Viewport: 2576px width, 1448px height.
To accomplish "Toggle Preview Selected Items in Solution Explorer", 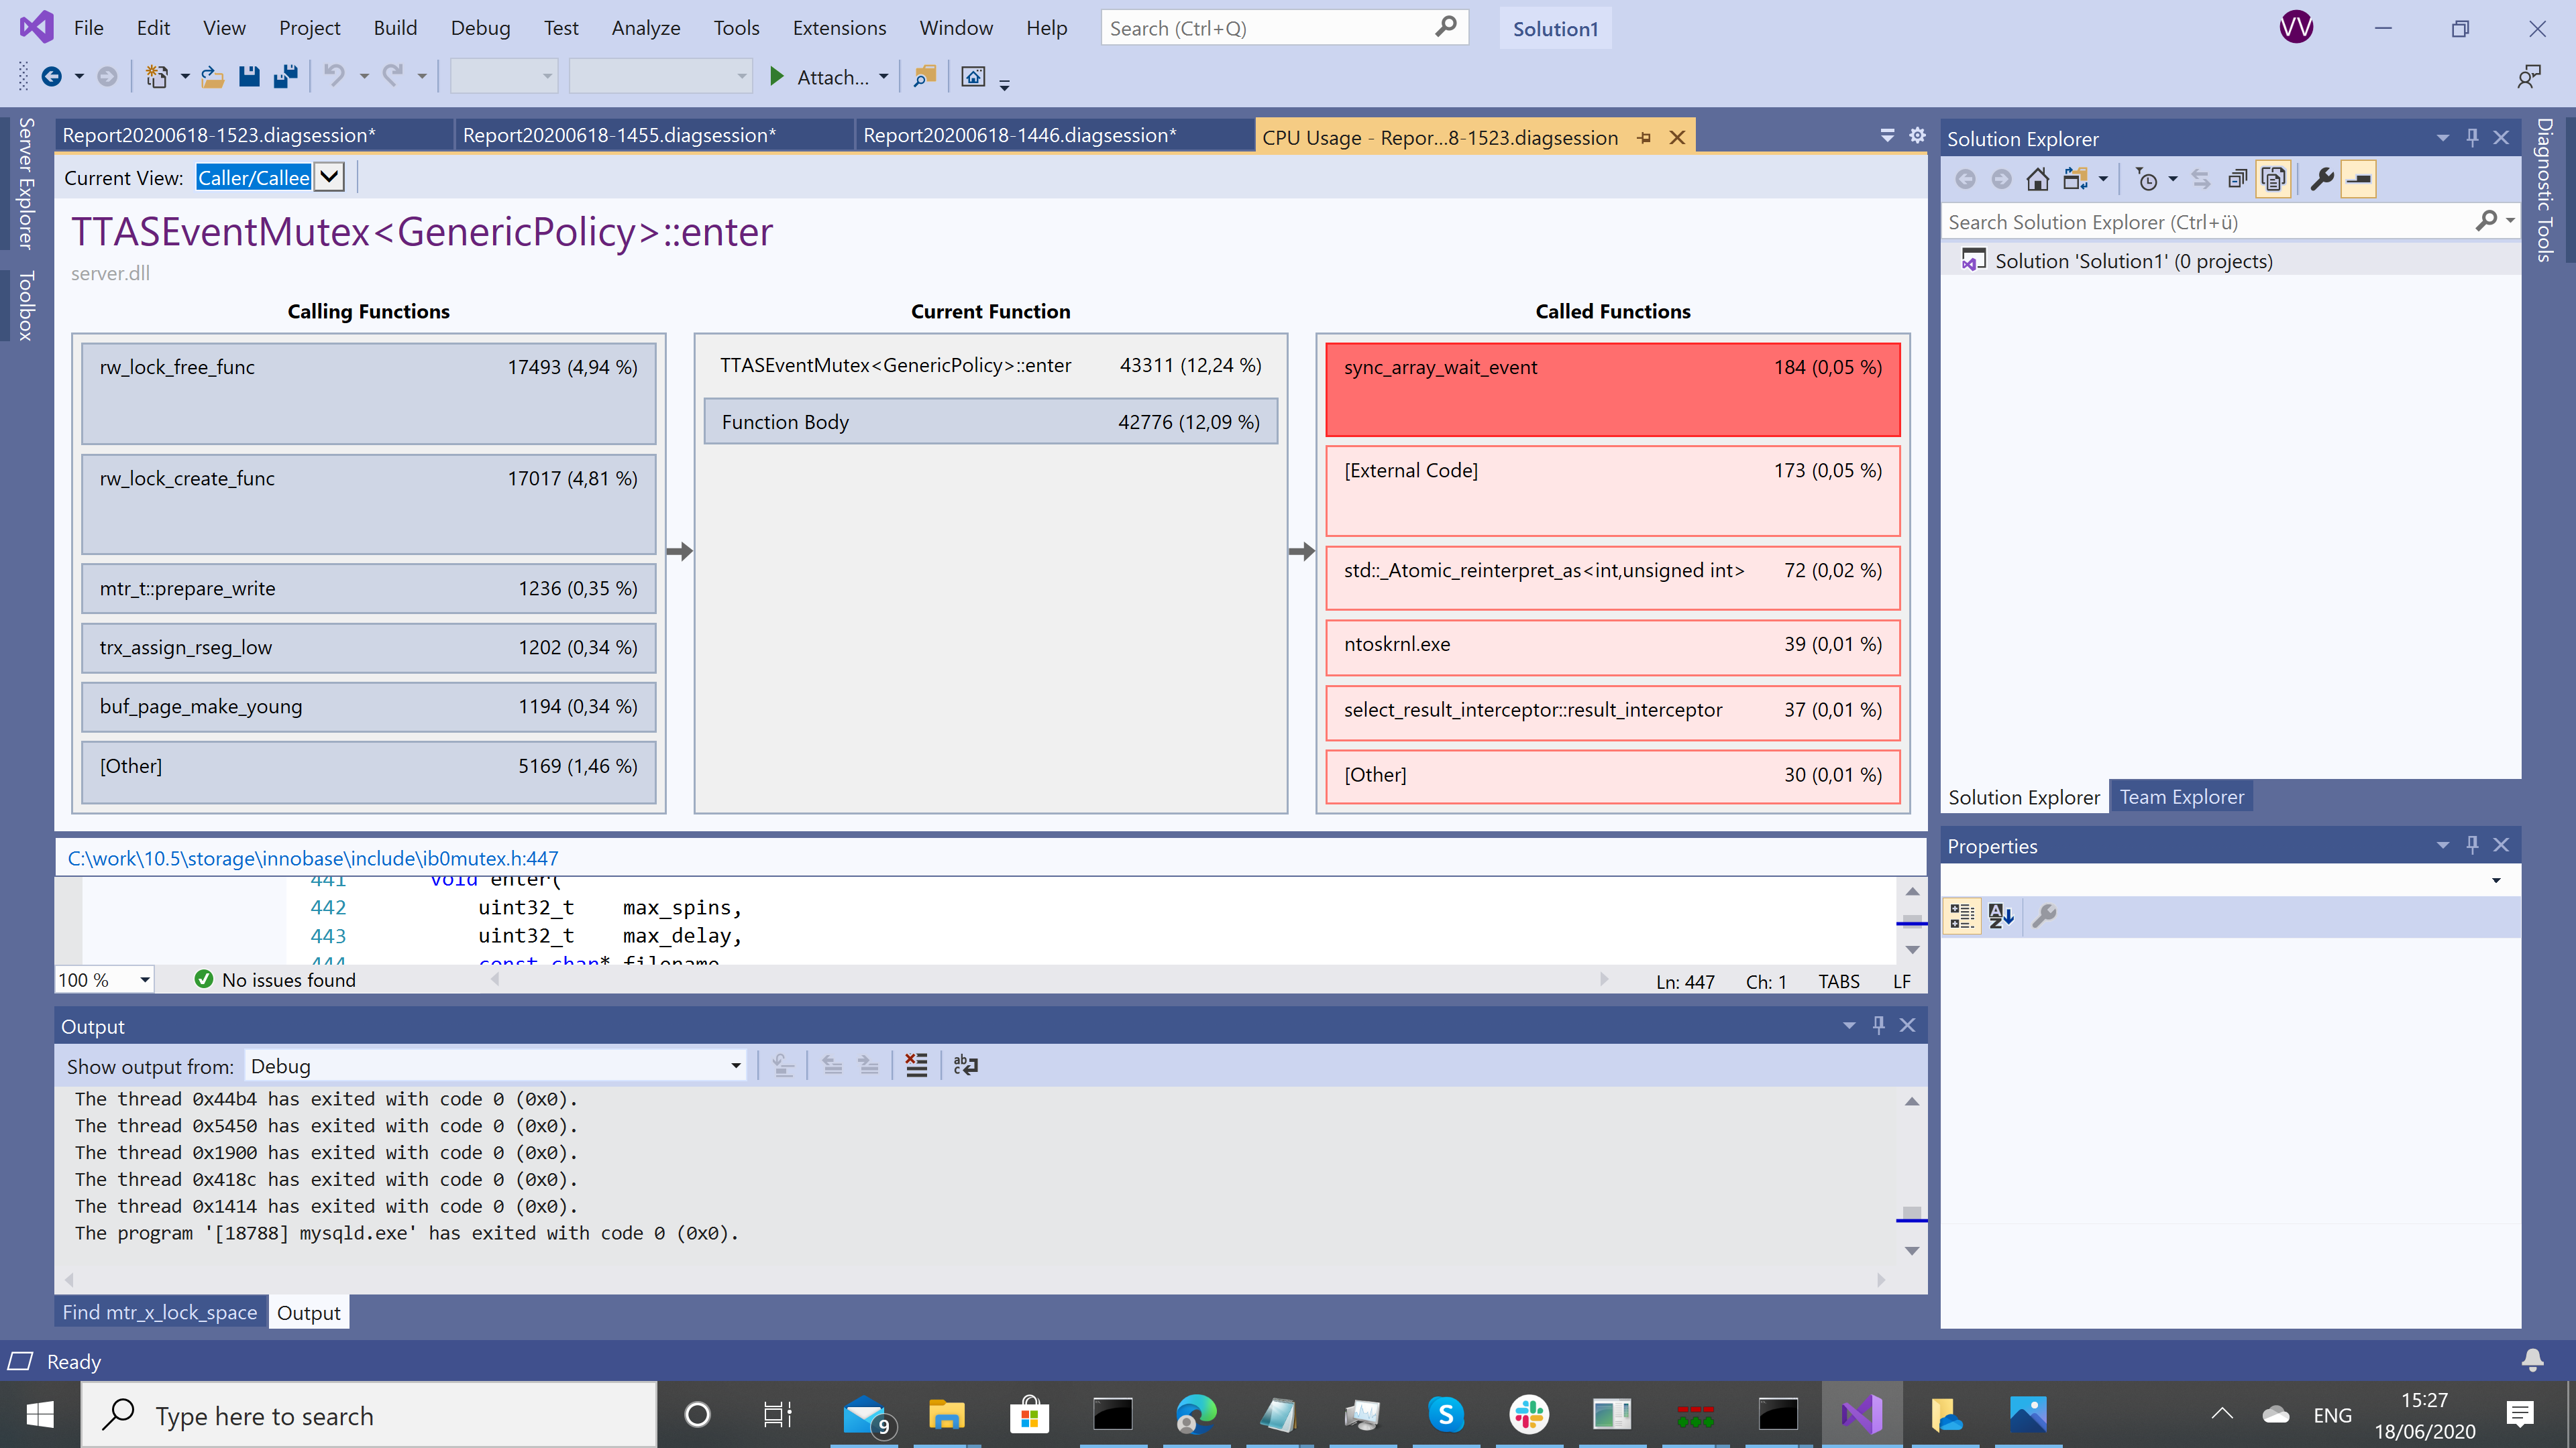I will click(x=2358, y=179).
